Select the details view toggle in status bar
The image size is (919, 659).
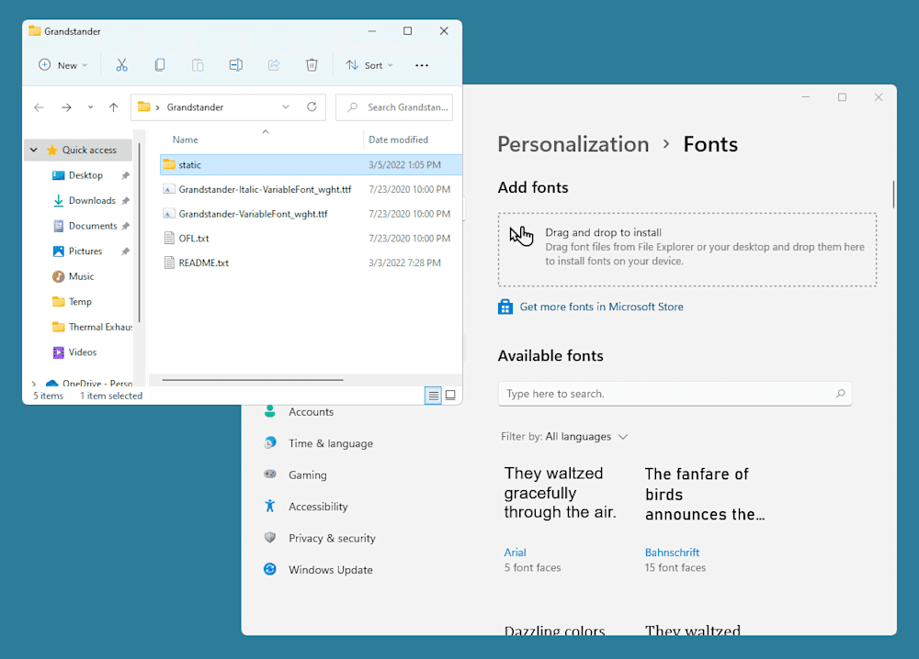tap(433, 395)
